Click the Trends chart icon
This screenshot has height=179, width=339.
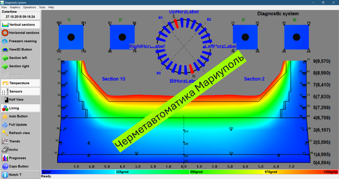point(5,141)
